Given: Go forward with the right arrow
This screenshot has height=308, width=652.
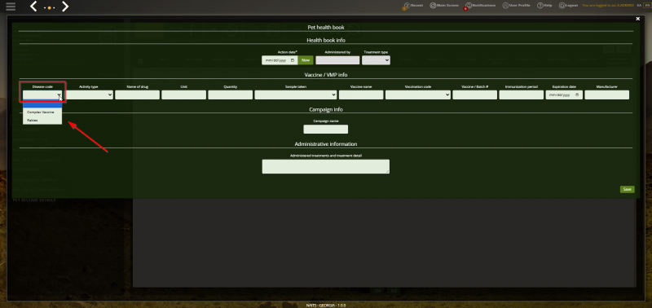Looking at the screenshot, I should coord(65,7).
